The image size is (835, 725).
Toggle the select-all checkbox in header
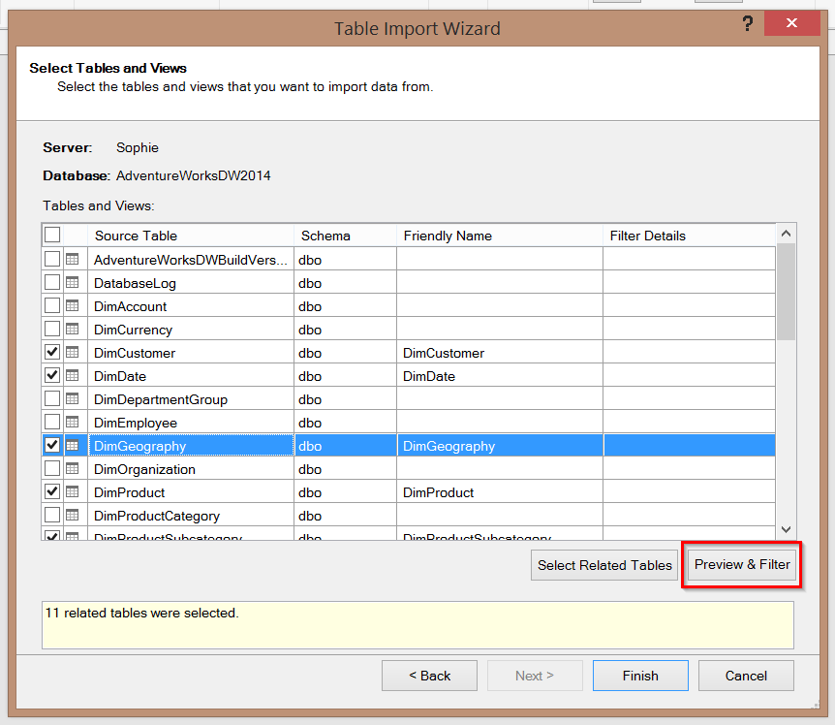pos(52,235)
